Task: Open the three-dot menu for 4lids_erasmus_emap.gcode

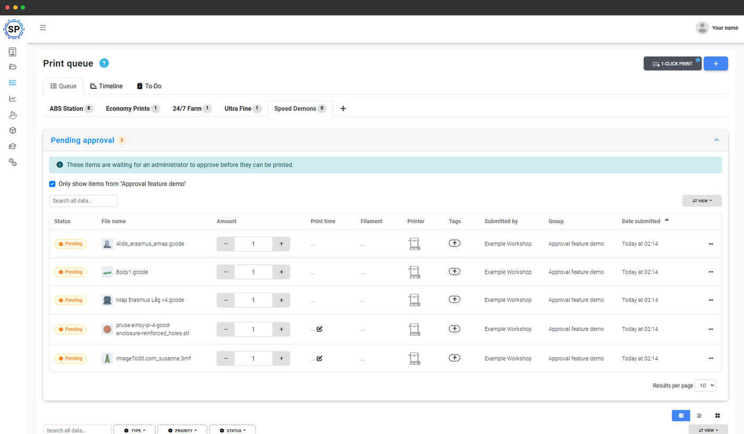Action: [x=711, y=244]
